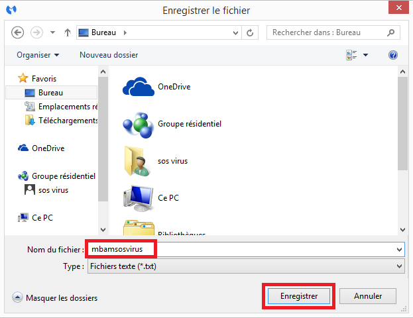Go up one folder level
Viewport: 413px width, 318px height.
coord(67,32)
